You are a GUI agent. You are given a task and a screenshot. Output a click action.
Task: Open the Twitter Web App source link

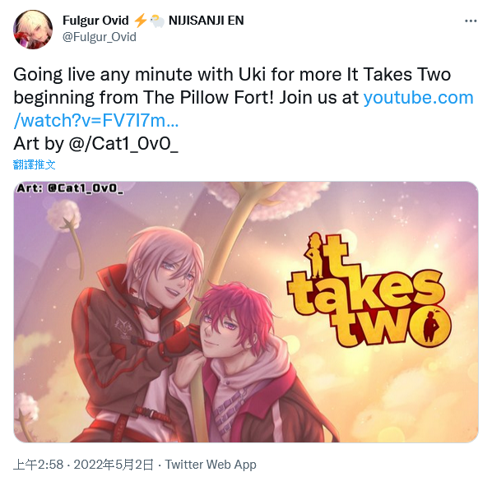[211, 465]
